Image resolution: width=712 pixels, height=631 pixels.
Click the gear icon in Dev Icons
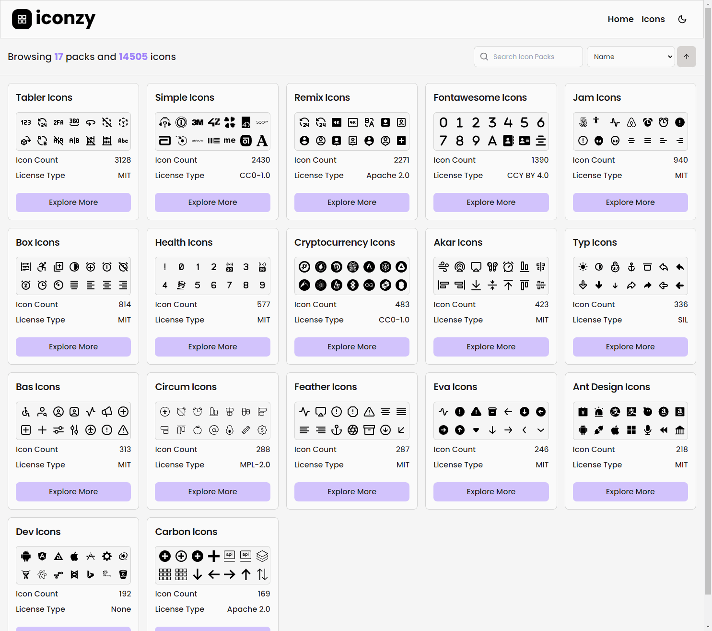(107, 556)
